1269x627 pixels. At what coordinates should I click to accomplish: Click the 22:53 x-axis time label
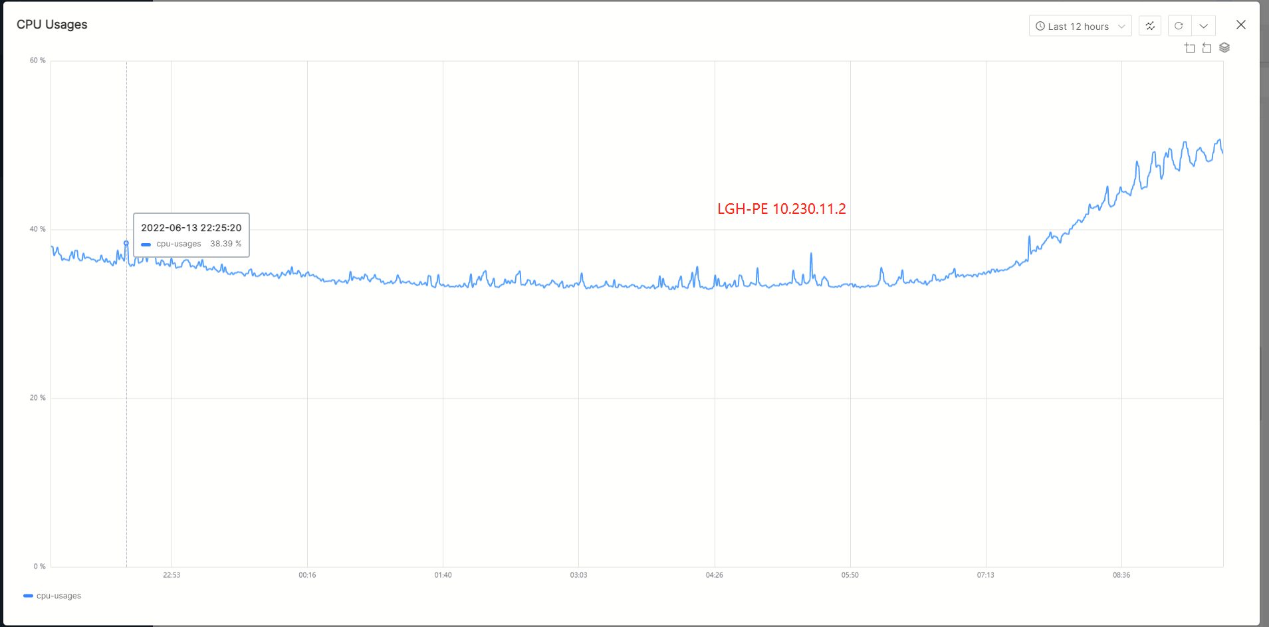coord(172,575)
